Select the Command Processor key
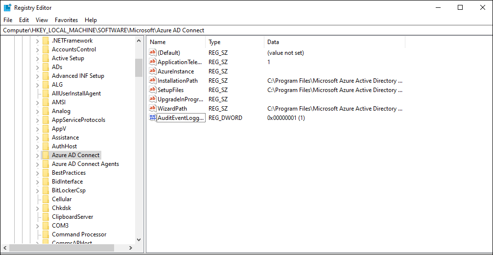This screenshot has width=493, height=255. click(79, 234)
